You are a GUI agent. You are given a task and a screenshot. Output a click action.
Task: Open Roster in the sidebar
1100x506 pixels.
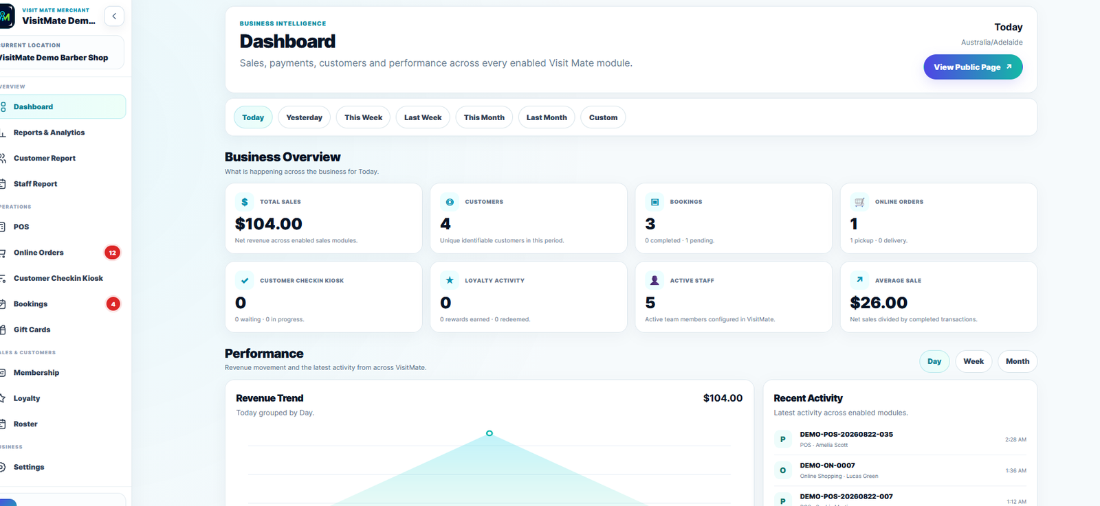[x=62, y=424]
